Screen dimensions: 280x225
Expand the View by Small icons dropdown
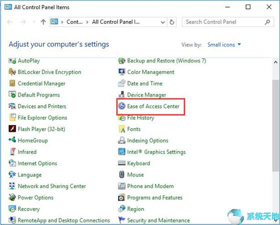click(x=224, y=44)
